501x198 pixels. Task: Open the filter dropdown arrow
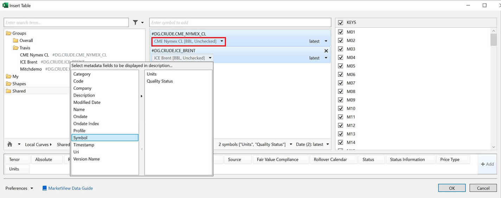142,23
